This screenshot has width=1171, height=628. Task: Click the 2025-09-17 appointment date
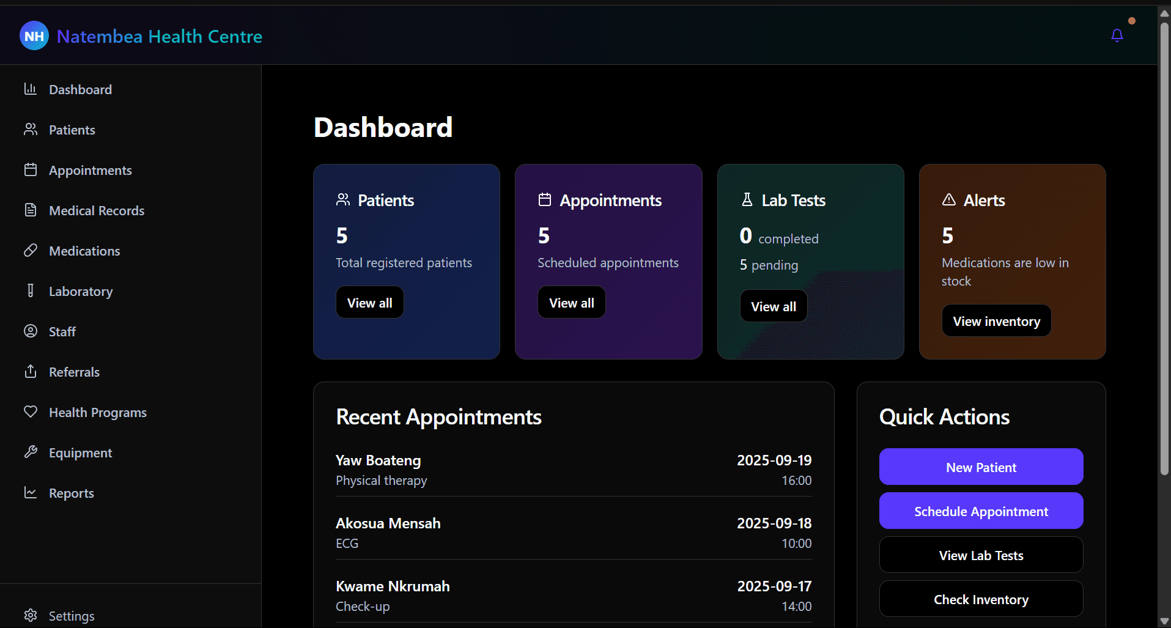(x=774, y=586)
